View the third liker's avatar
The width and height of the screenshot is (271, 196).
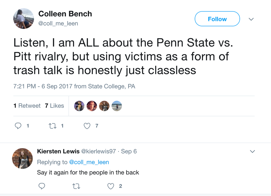click(x=104, y=106)
